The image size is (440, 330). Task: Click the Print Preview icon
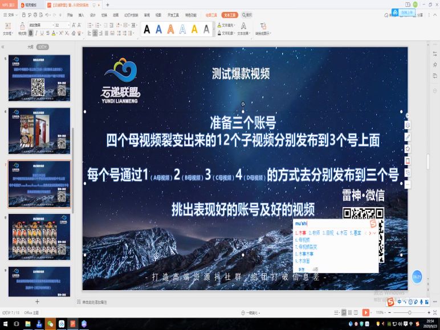[41, 15]
